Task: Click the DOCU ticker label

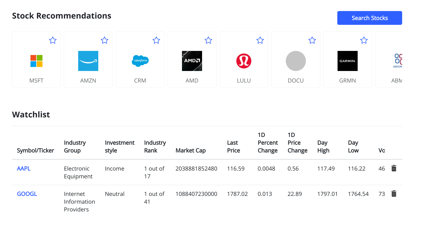Action: click(x=296, y=81)
